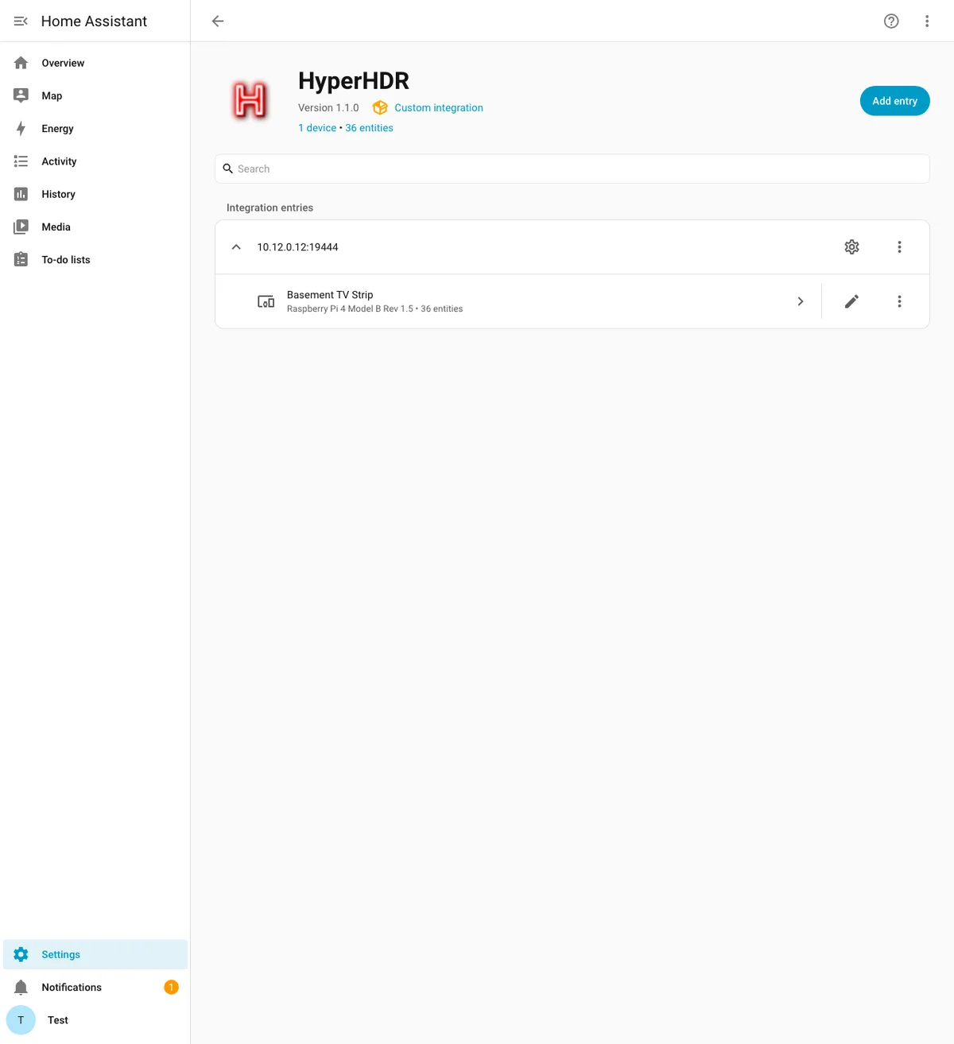Click the Notifications bell icon
The width and height of the screenshot is (954, 1044).
21,988
